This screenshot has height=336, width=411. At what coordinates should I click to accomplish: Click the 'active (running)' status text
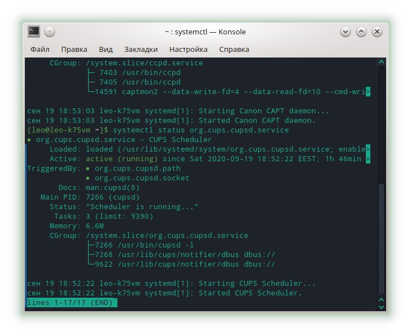[121, 158]
